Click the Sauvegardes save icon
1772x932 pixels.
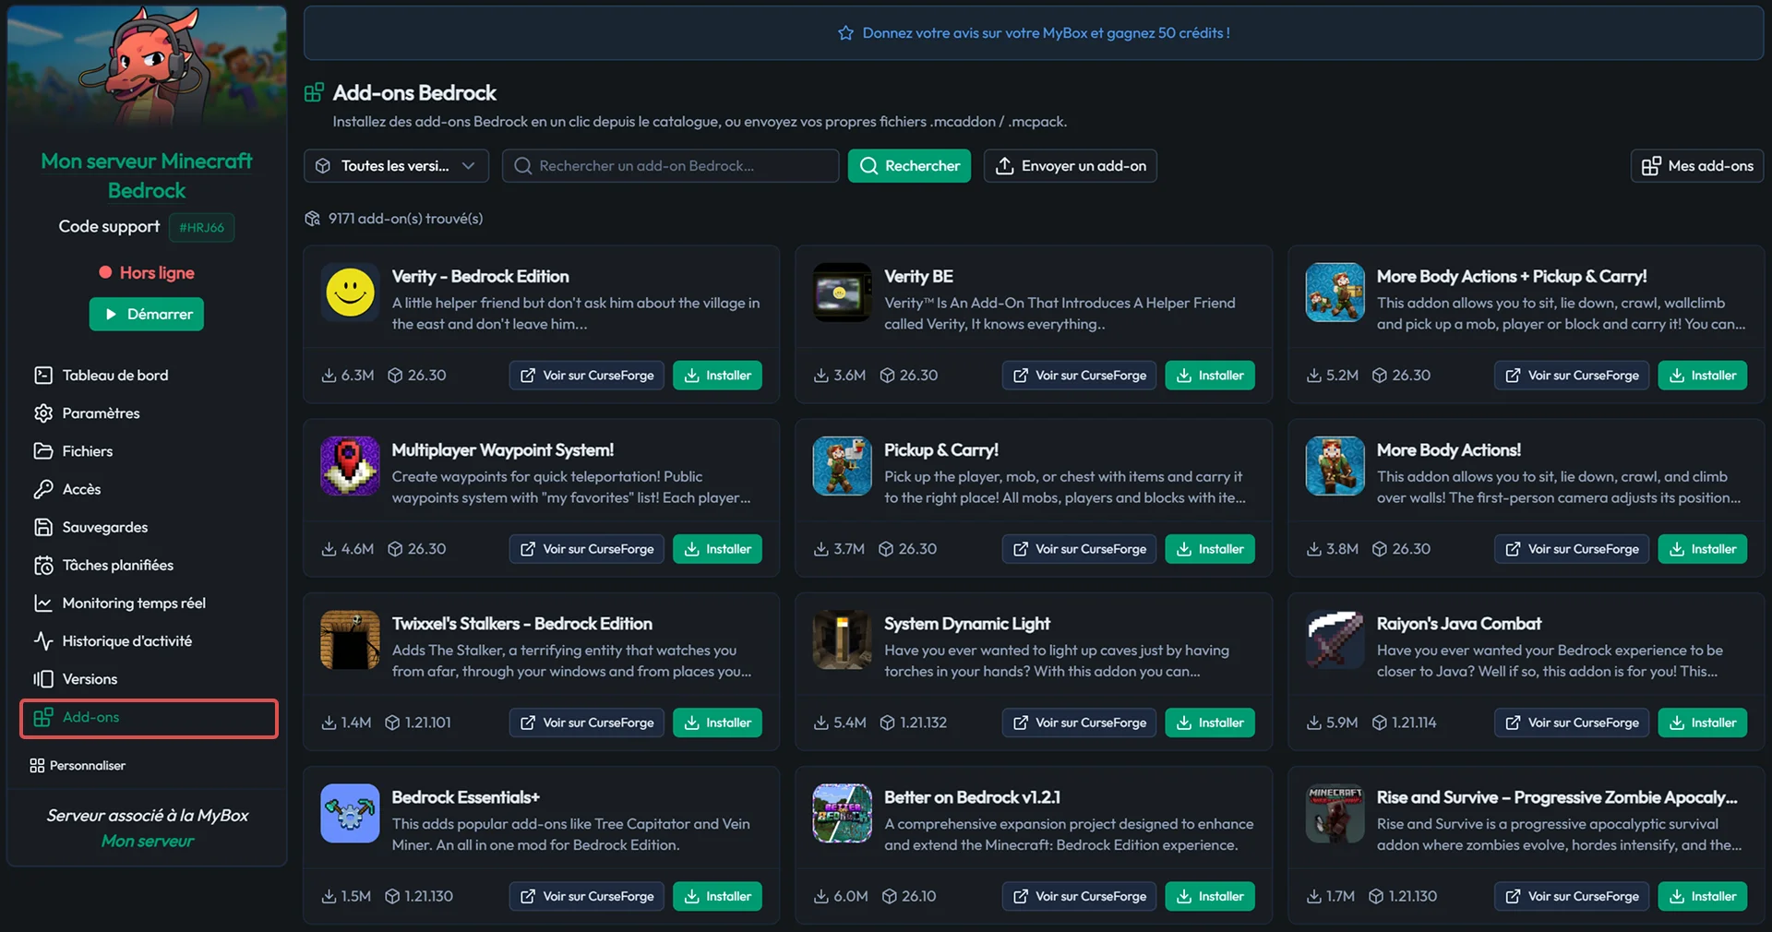(43, 527)
